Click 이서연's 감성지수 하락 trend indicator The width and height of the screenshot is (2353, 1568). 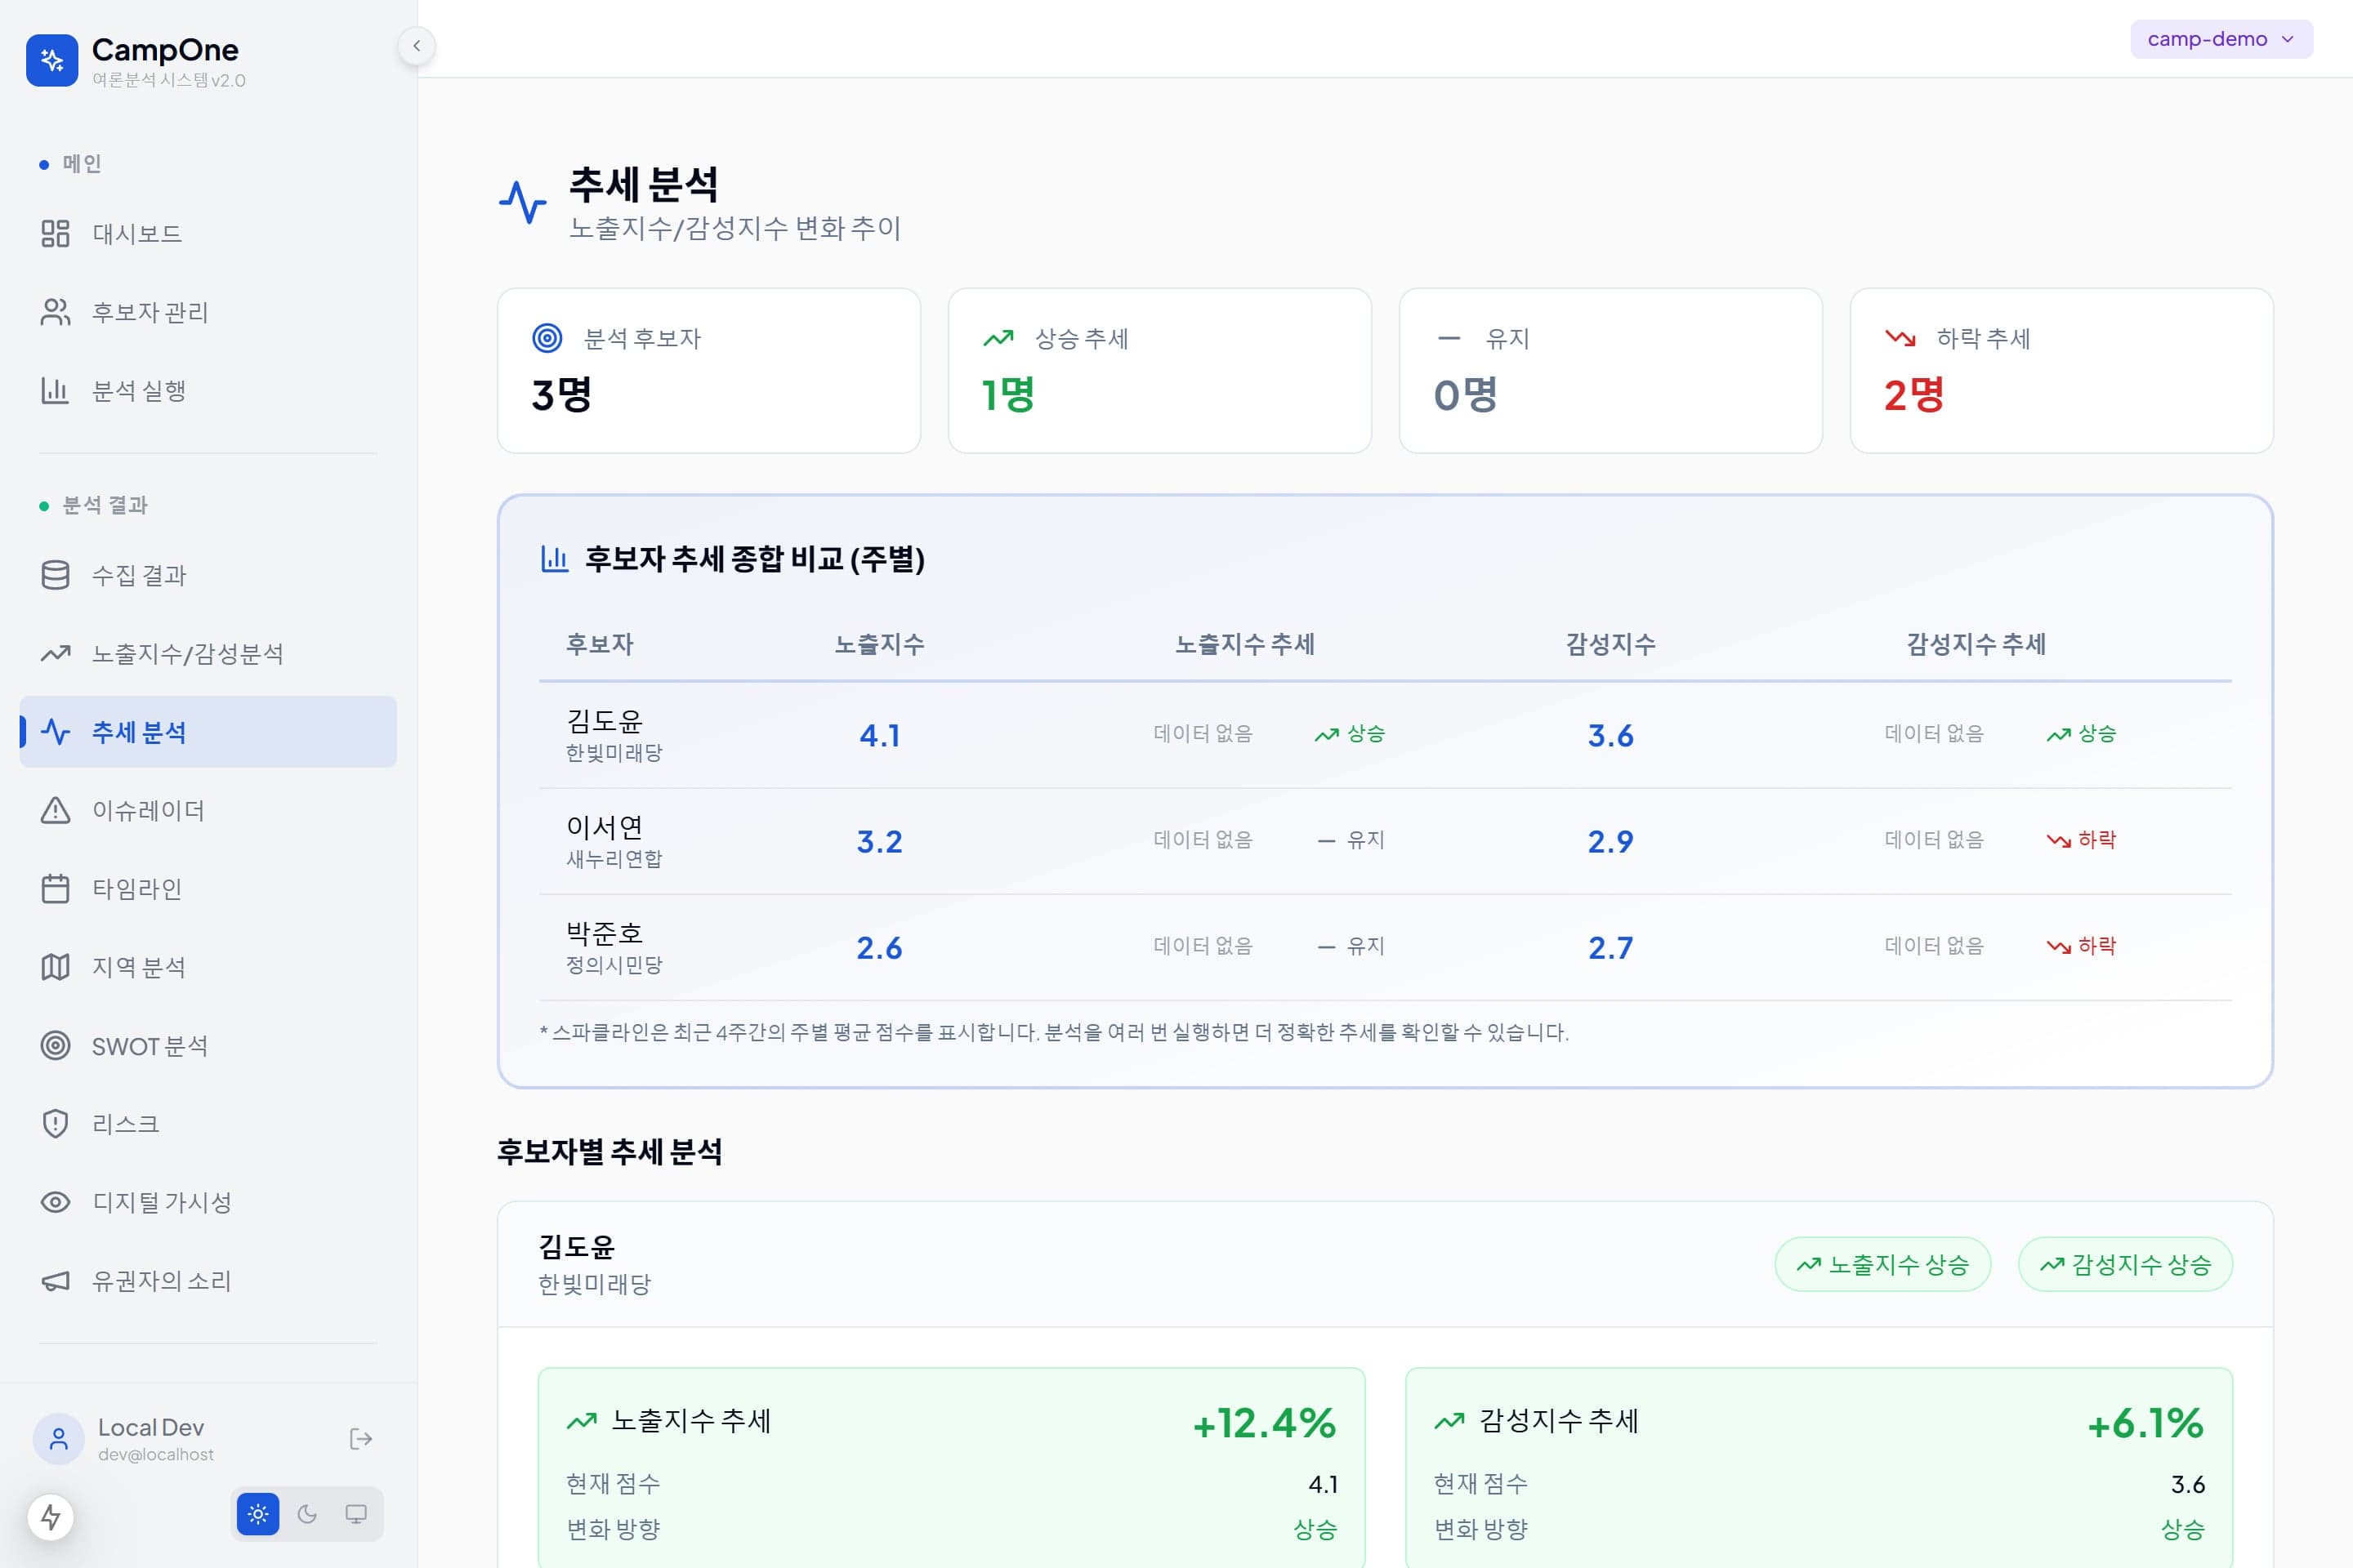pyautogui.click(x=2081, y=839)
